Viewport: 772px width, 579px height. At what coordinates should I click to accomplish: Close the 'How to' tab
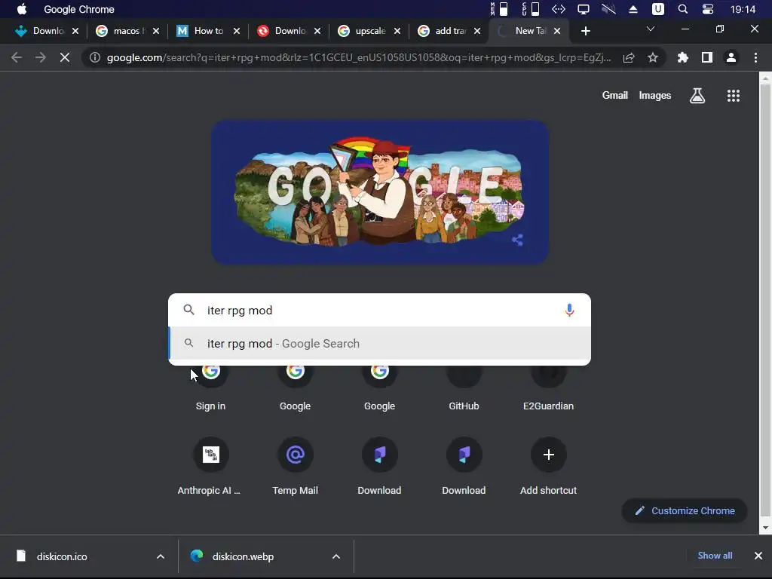coord(237,31)
